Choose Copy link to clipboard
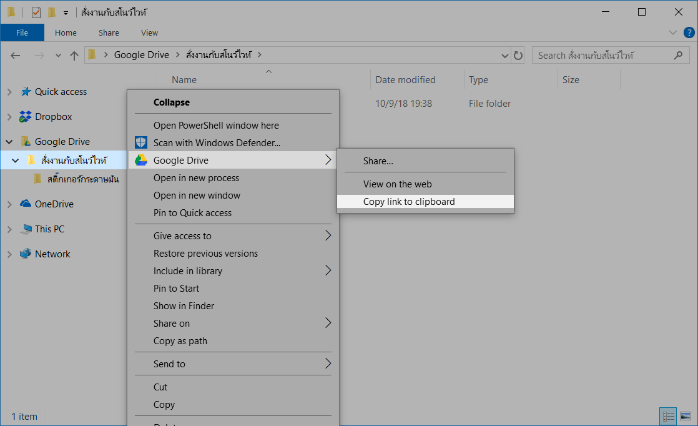Image resolution: width=698 pixels, height=426 pixels. click(x=426, y=202)
